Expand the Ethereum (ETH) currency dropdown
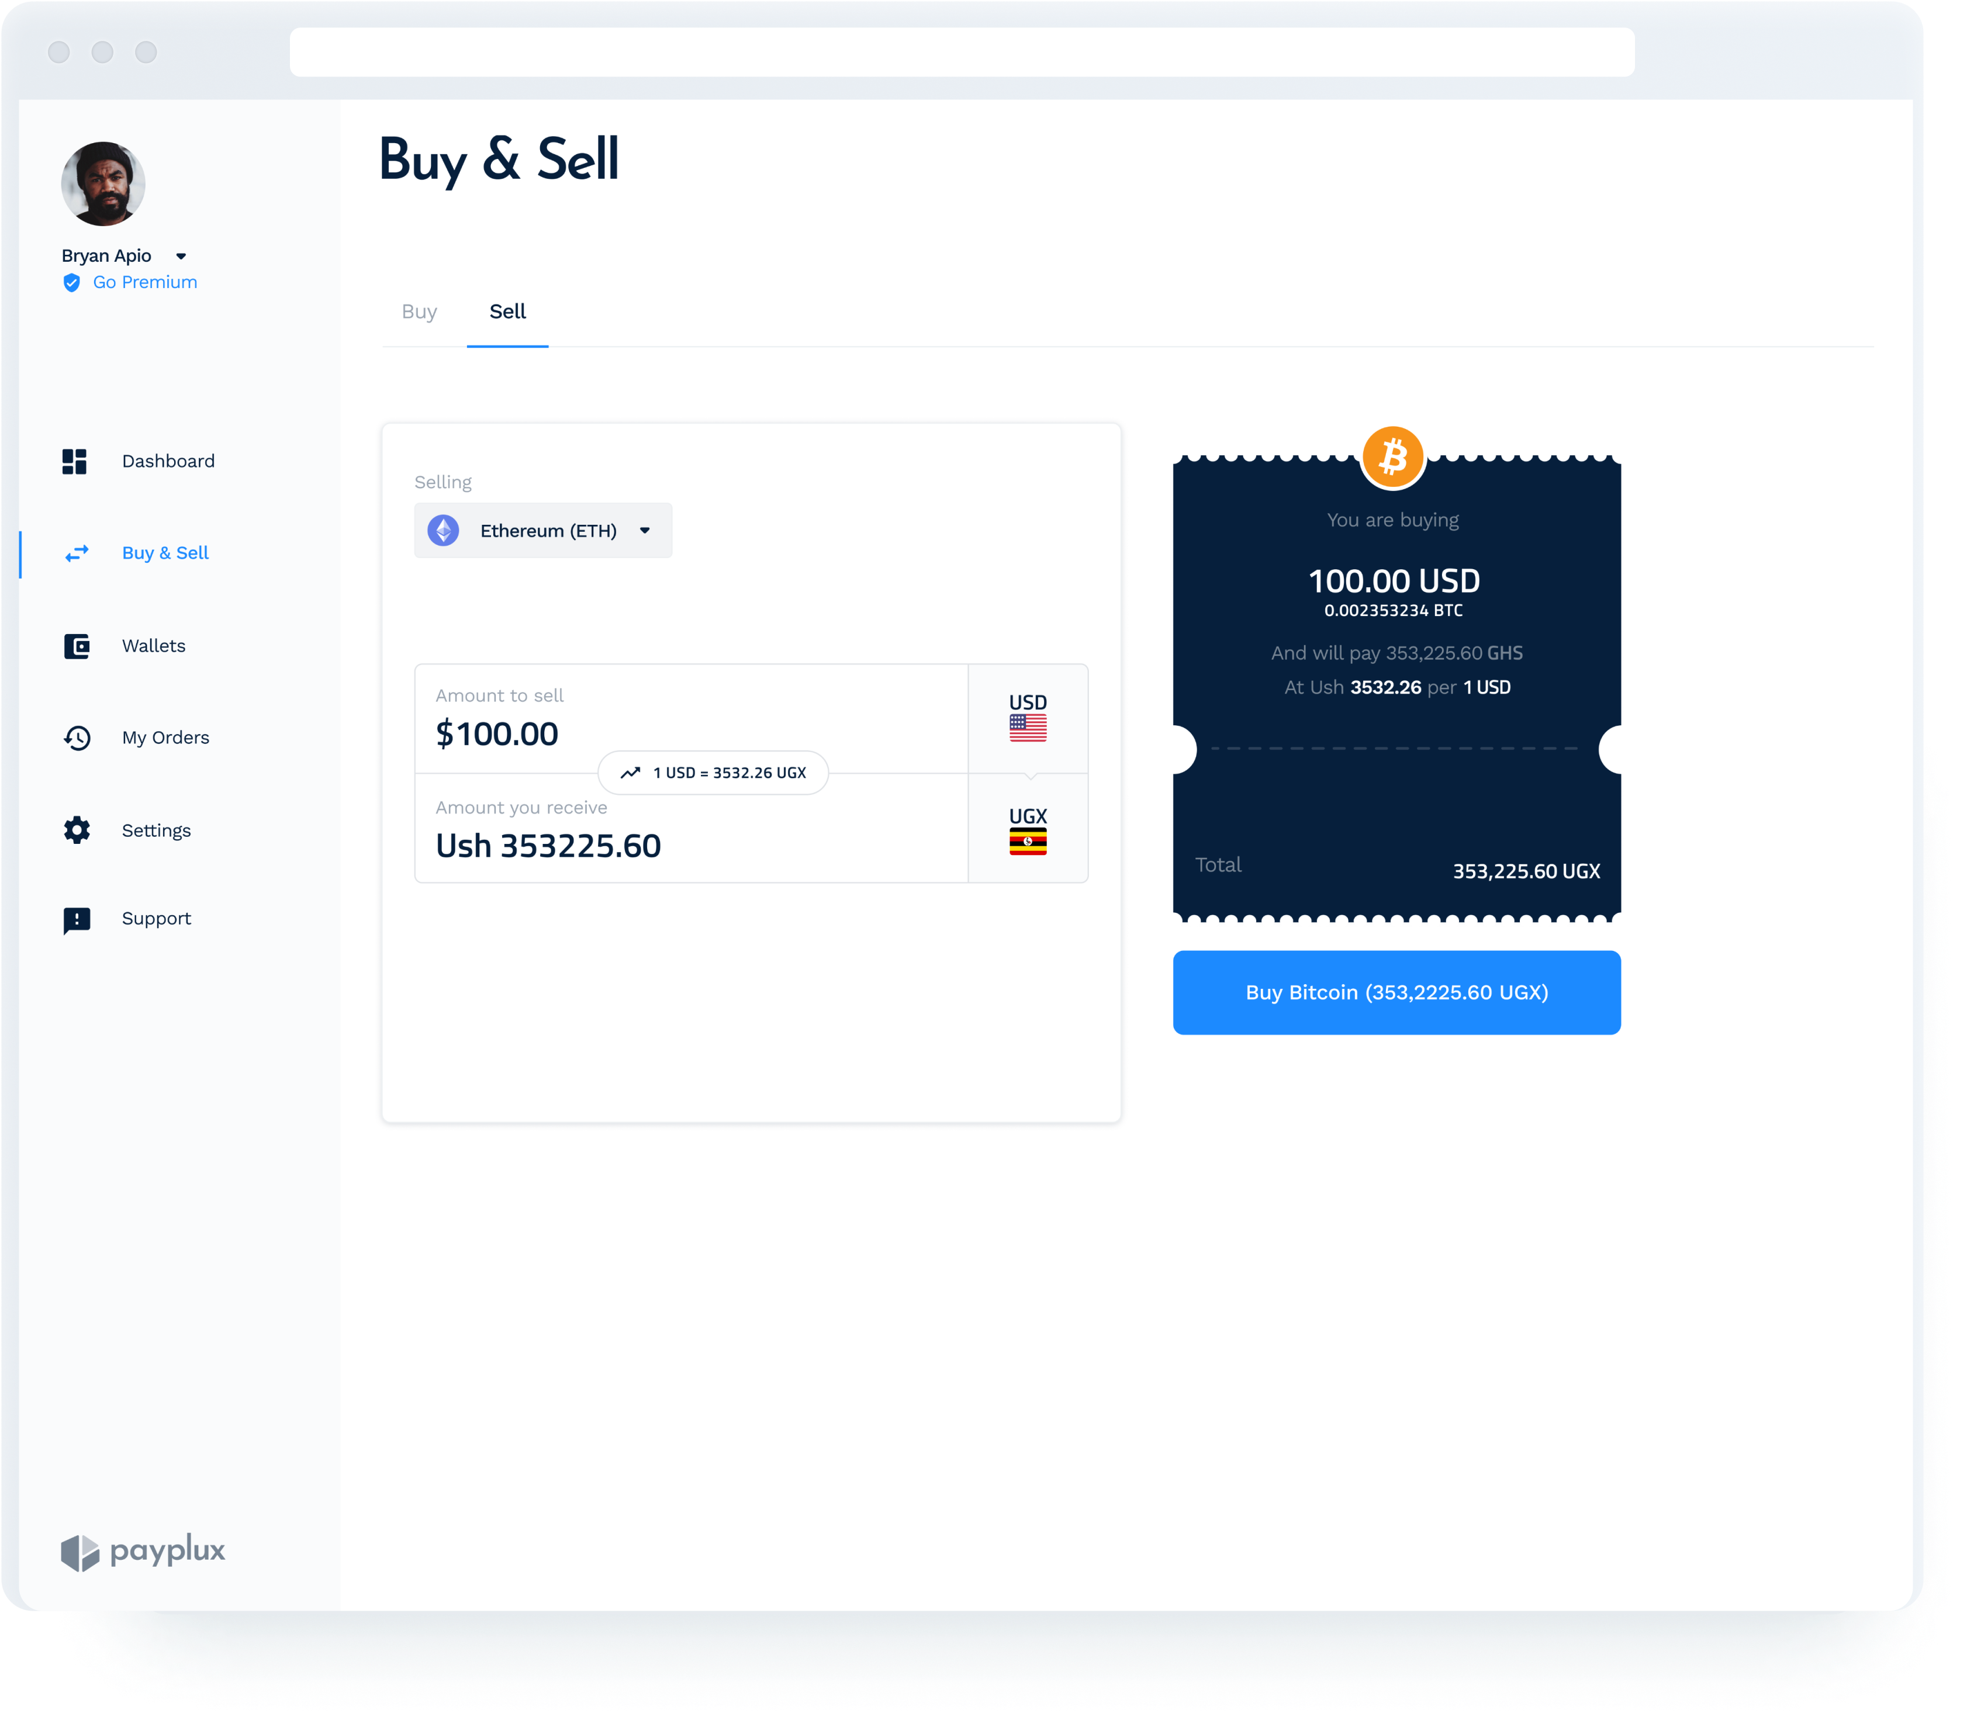Screen dimensions: 1967x1724 click(645, 530)
